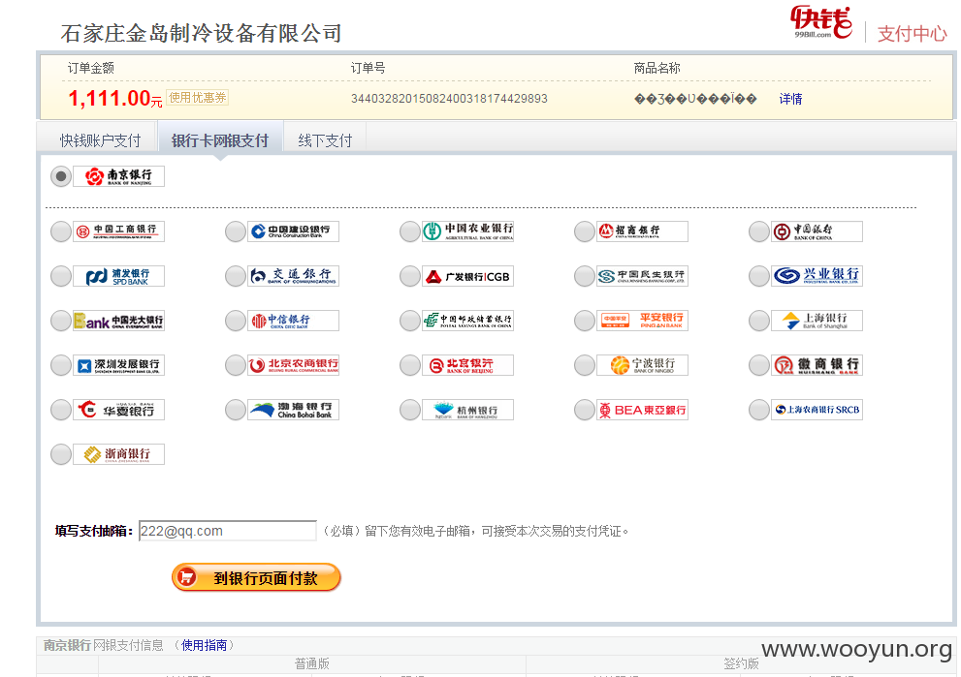Click the 签约版 column header
Screen dimensions: 961x677
(x=741, y=663)
